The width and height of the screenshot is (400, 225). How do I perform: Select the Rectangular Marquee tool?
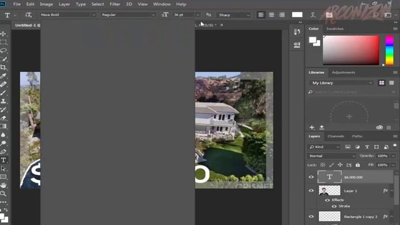(3, 42)
